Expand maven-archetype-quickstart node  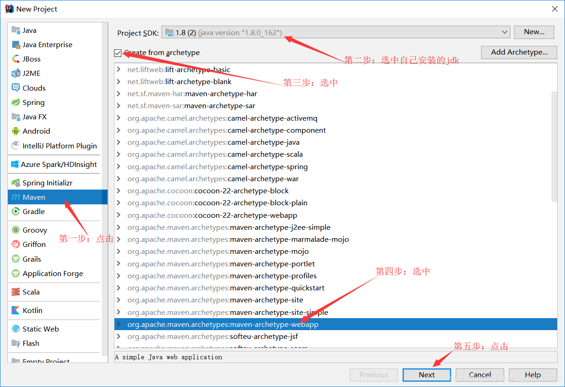[119, 288]
